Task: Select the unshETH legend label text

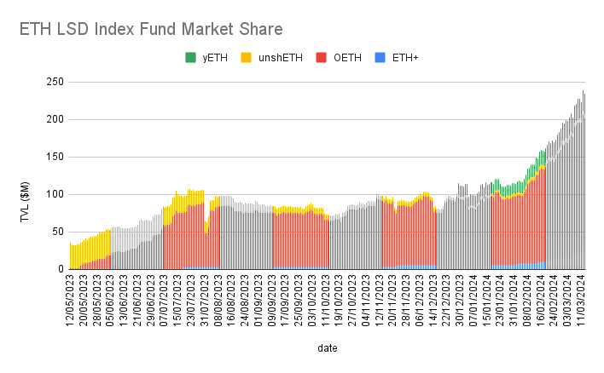Action: [x=279, y=58]
